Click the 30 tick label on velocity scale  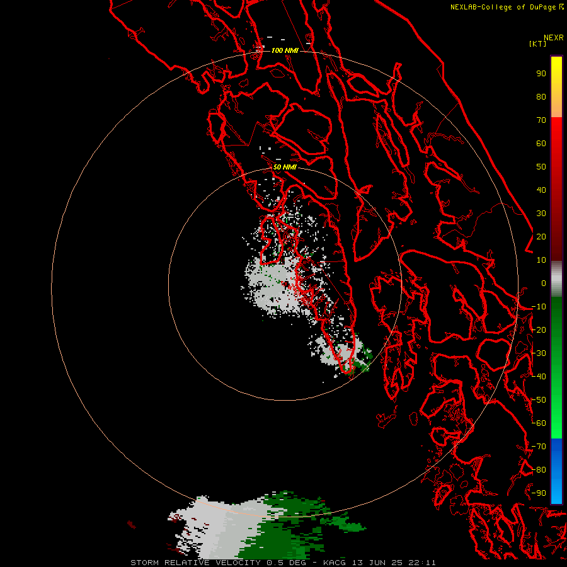click(541, 214)
